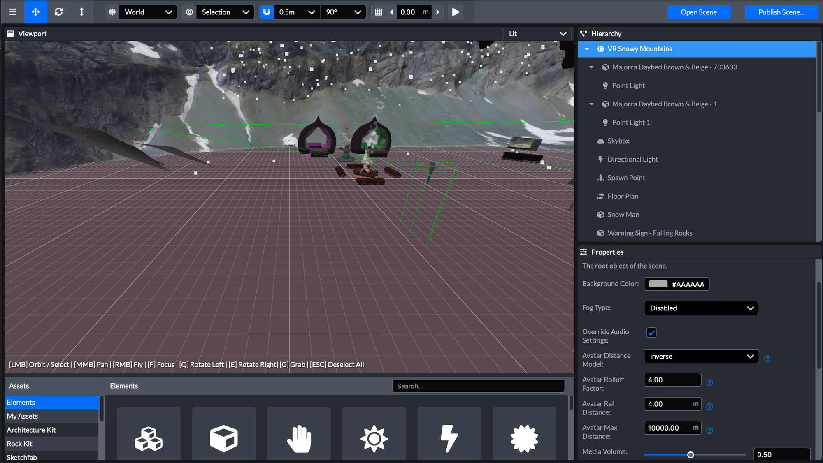The width and height of the screenshot is (823, 463).
Task: Select the Scale tool
Action: (x=81, y=12)
